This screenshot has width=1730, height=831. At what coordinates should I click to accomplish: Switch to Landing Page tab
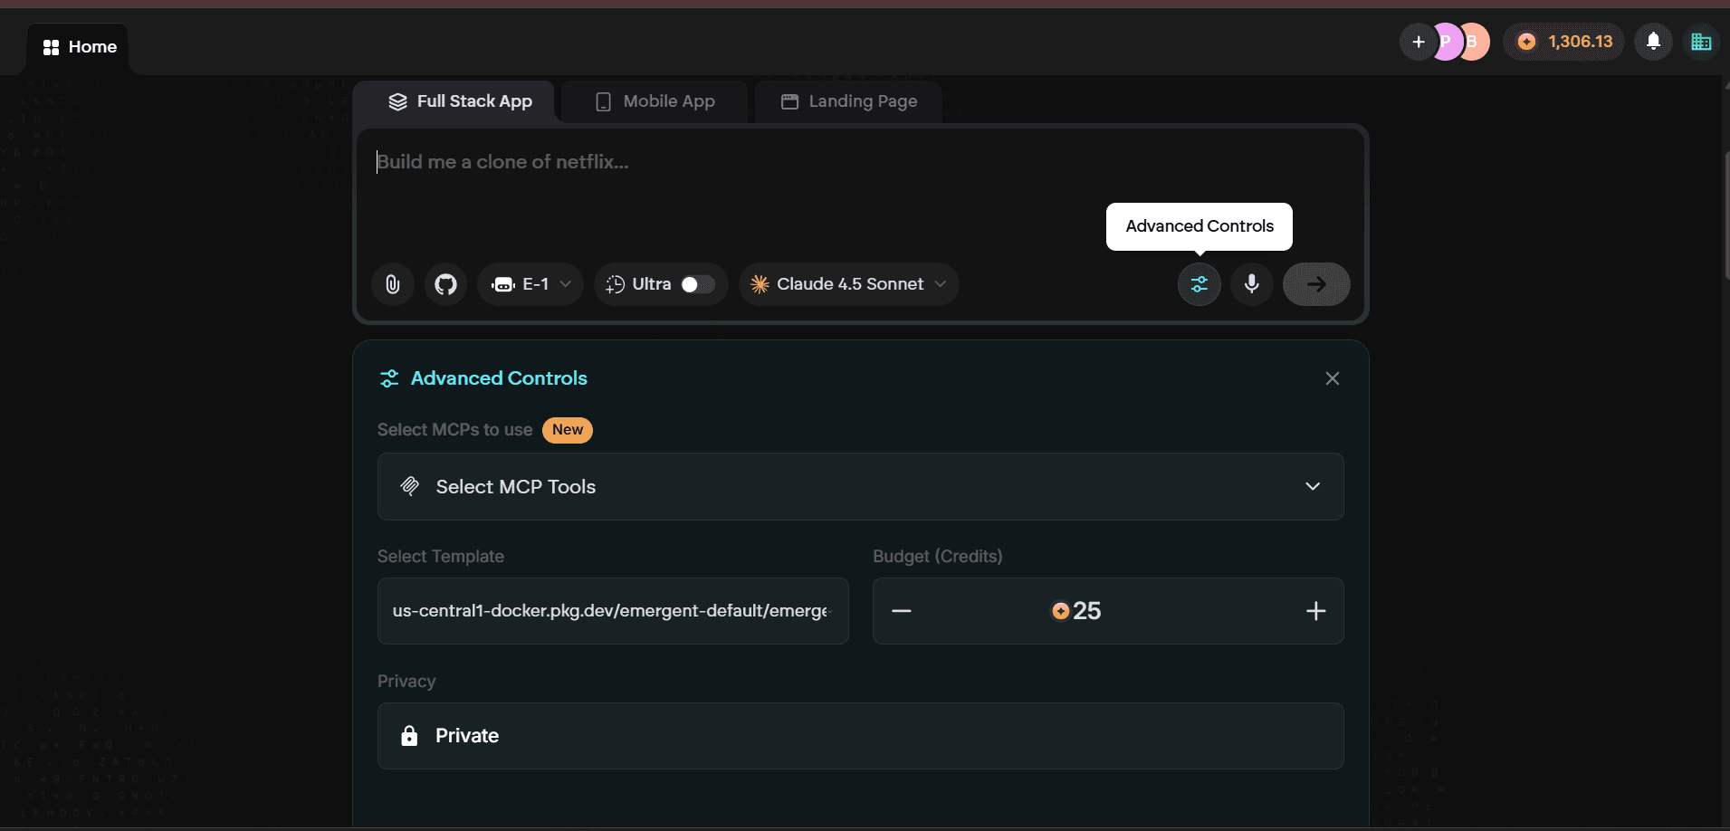[849, 101]
